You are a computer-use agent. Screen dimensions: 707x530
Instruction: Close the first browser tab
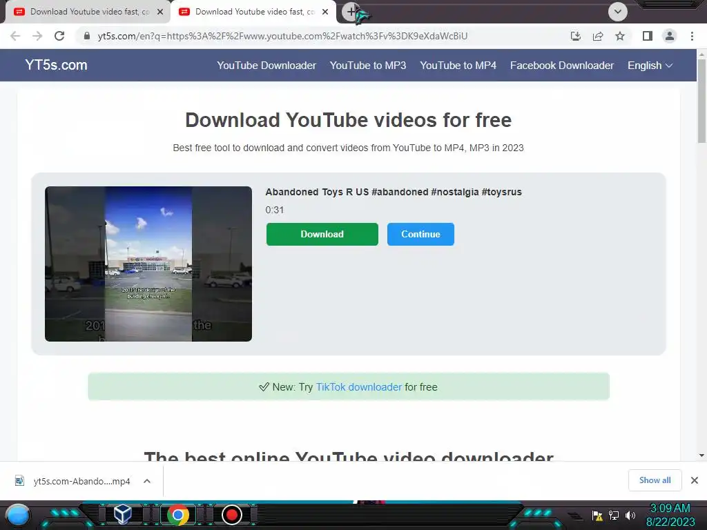point(160,12)
